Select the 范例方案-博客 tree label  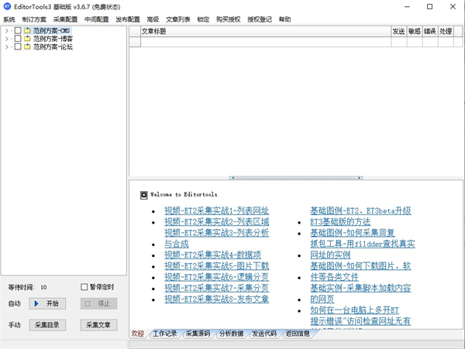[53, 39]
